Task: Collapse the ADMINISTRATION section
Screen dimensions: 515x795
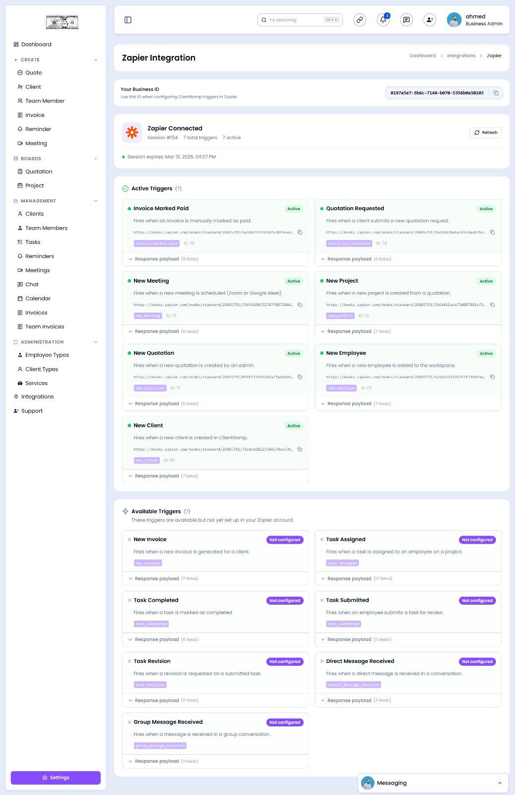Action: click(96, 342)
